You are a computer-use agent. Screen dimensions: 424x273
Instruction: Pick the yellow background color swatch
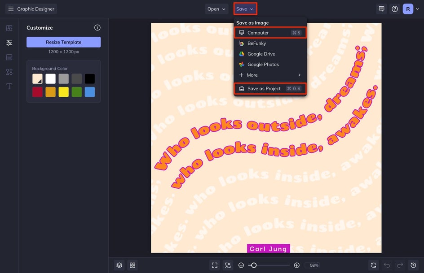[63, 92]
